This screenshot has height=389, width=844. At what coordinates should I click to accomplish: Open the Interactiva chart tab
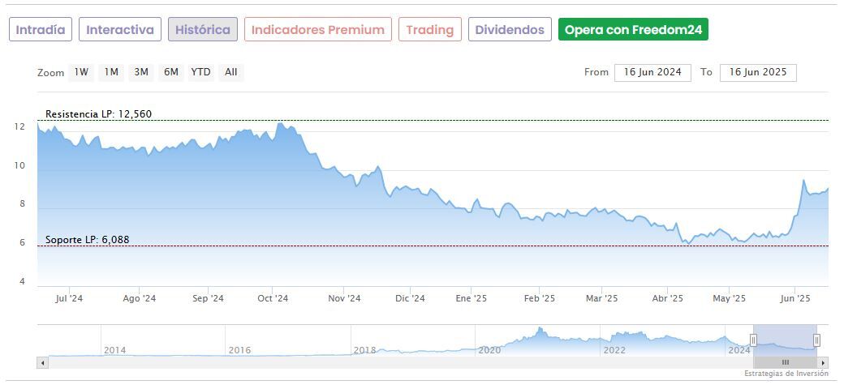pyautogui.click(x=120, y=30)
